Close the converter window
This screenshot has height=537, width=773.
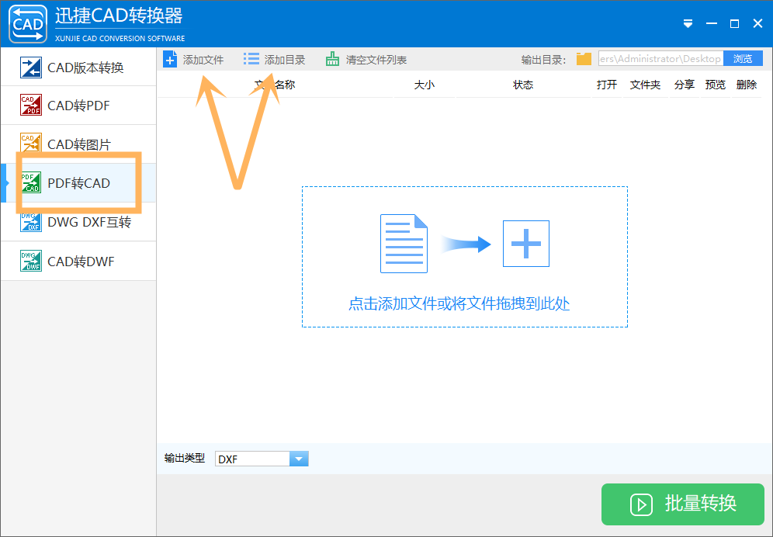click(757, 24)
